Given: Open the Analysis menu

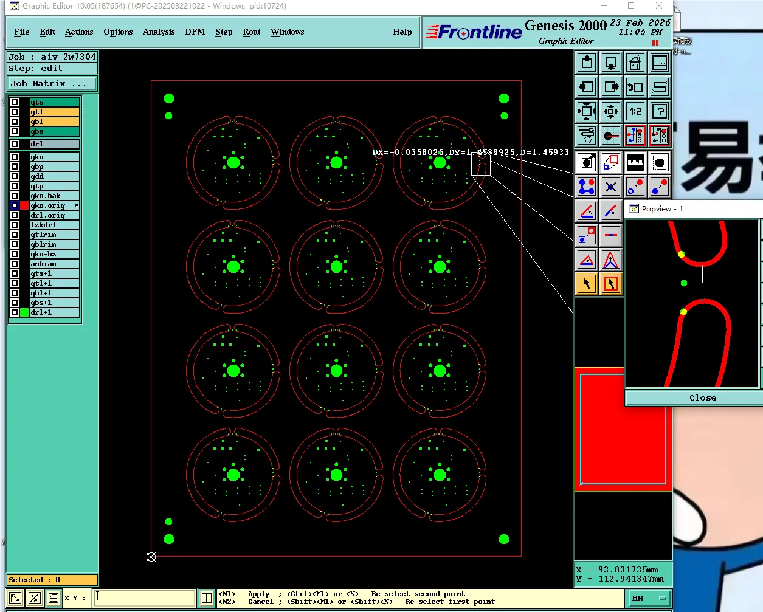Looking at the screenshot, I should 159,32.
